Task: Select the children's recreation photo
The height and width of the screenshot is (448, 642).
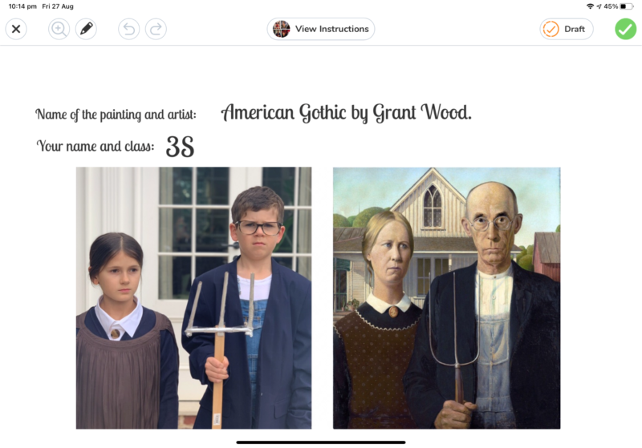Action: pyautogui.click(x=193, y=297)
